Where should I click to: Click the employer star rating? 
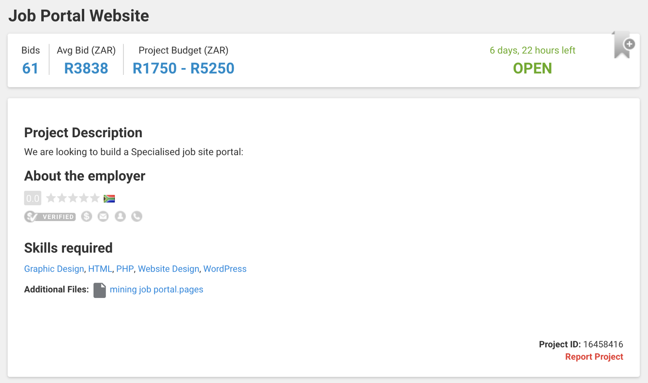coord(73,198)
